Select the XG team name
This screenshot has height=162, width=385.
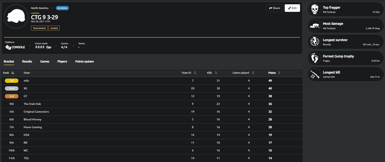tap(26, 88)
